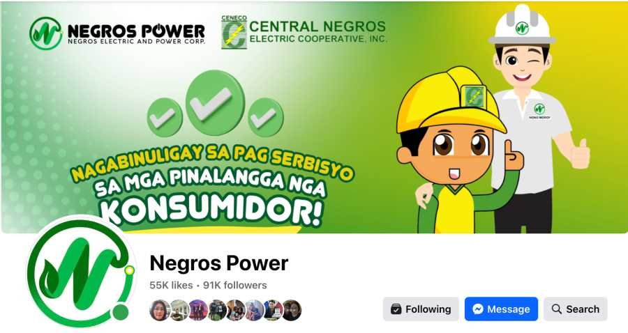628x333 pixels.
Task: View the 91K followers link
Action: coord(234,285)
